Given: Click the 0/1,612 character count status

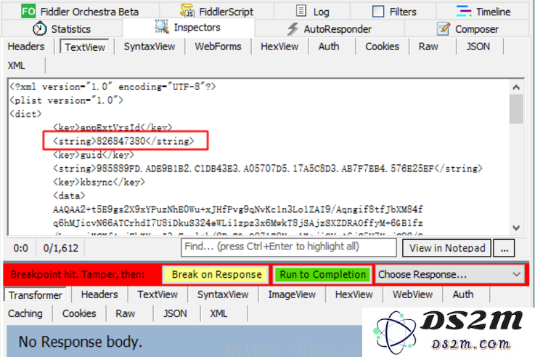Looking at the screenshot, I should click(61, 248).
